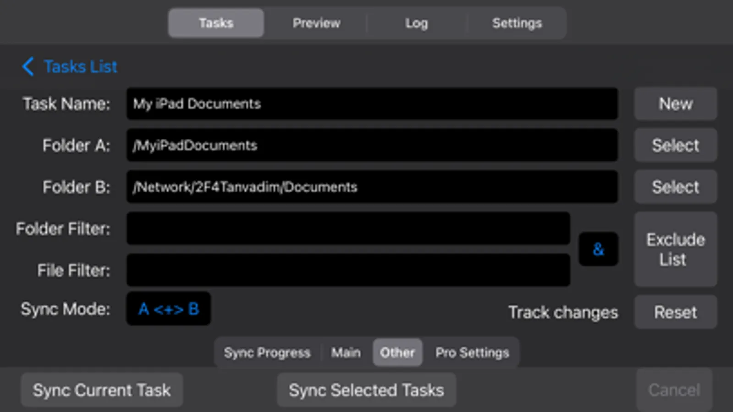Toggle the ampersand filter combine button
733x412 pixels.
click(598, 249)
